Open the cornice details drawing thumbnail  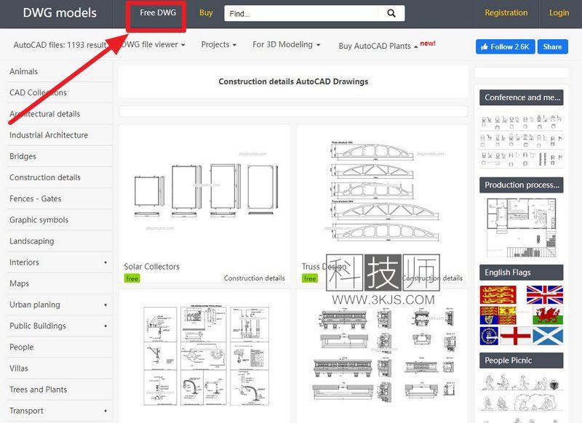coord(384,355)
